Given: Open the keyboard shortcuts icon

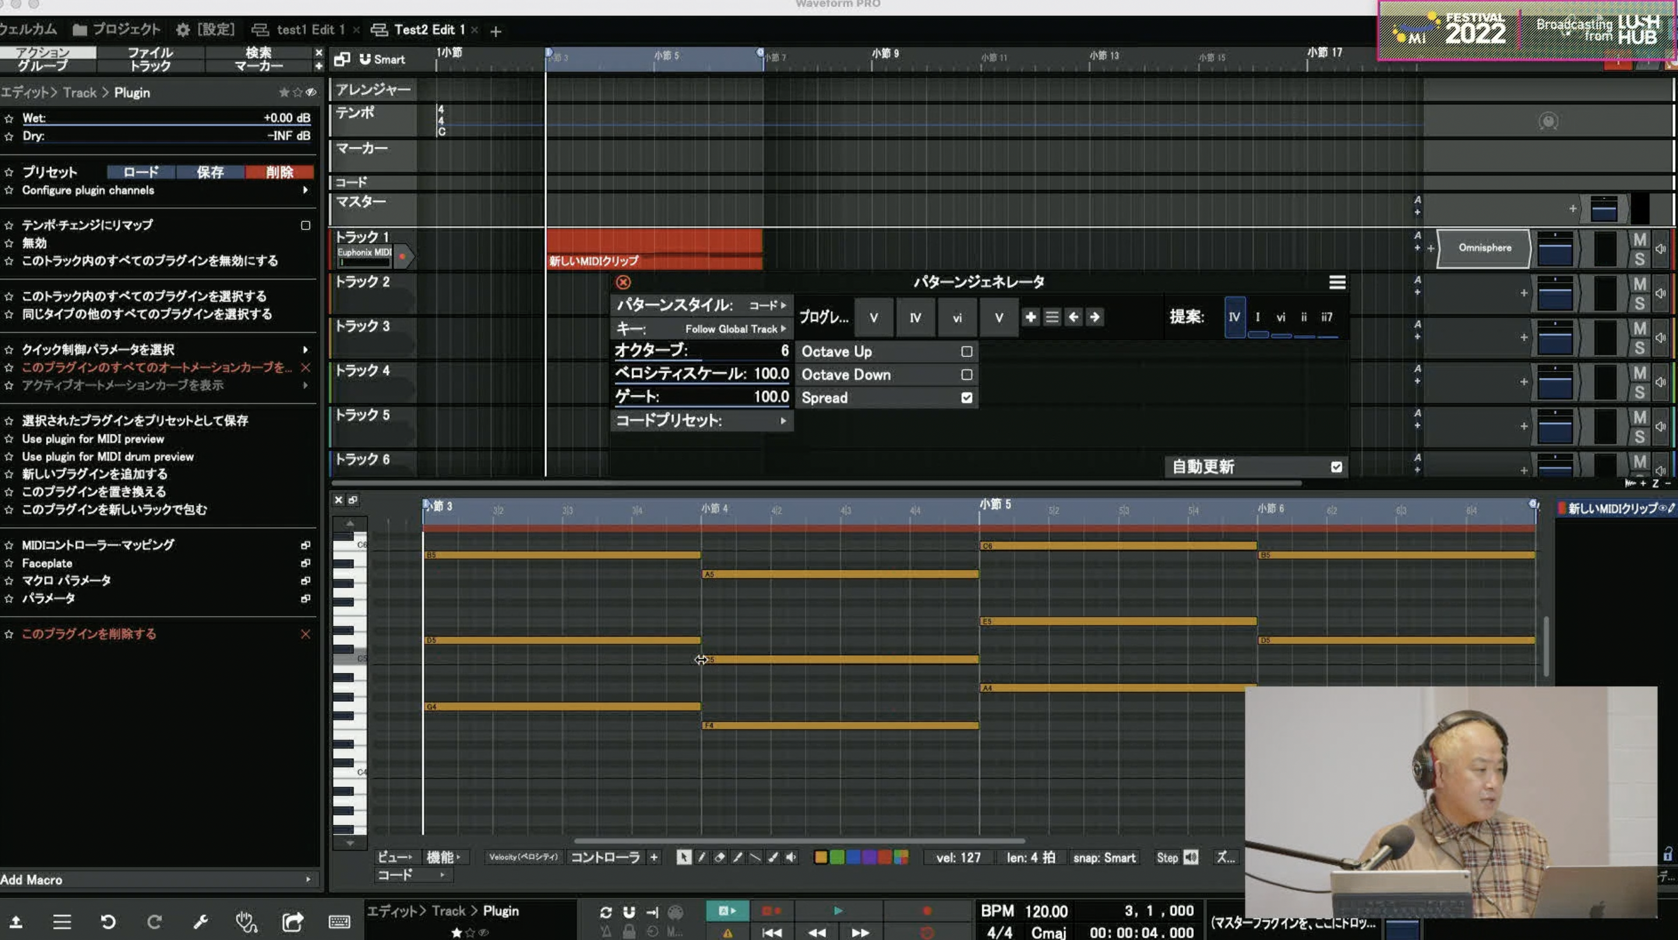Looking at the screenshot, I should pyautogui.click(x=339, y=922).
